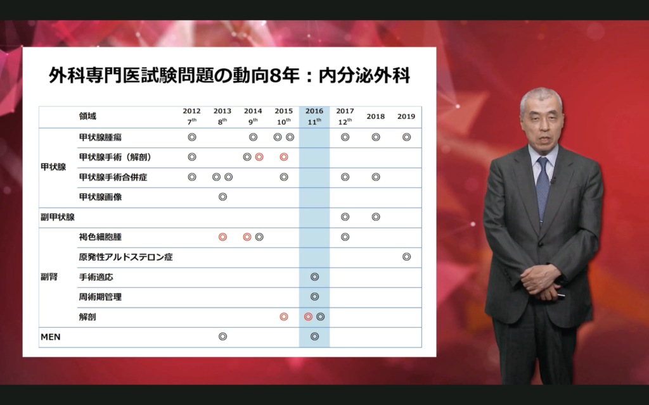This screenshot has width=649, height=405.
Task: Select the 副甲状腺 row circle under 2017
Action: [x=345, y=216]
